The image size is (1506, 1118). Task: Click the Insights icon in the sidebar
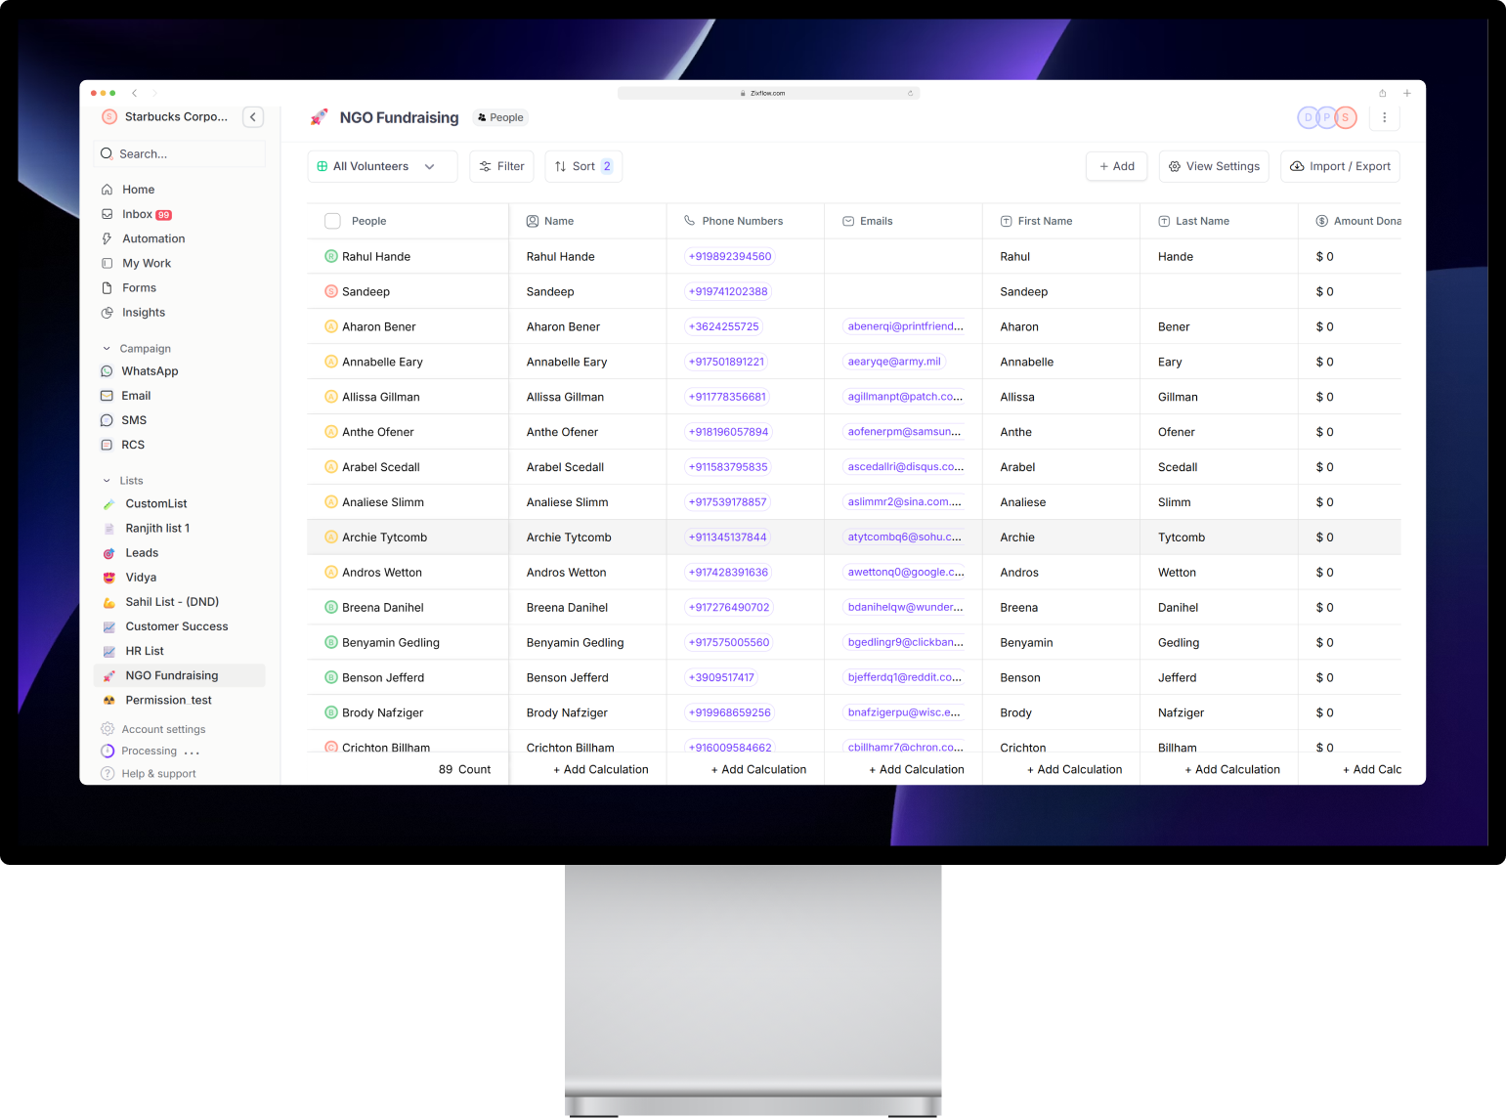108,312
